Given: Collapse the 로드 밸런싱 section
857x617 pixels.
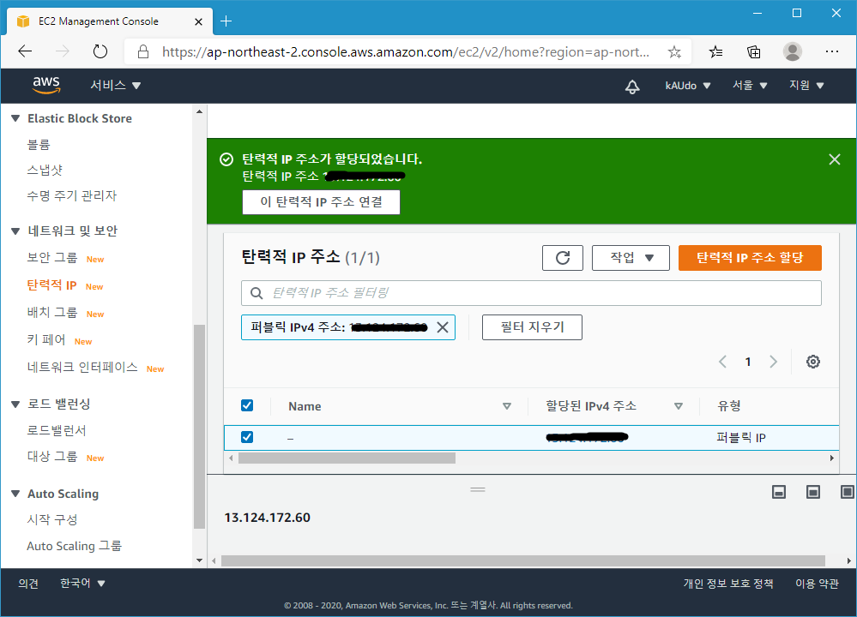Looking at the screenshot, I should [x=15, y=404].
